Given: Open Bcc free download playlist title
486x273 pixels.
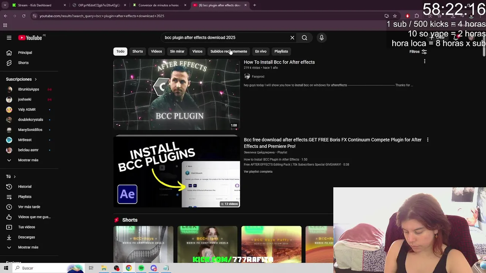Looking at the screenshot, I should click(333, 143).
